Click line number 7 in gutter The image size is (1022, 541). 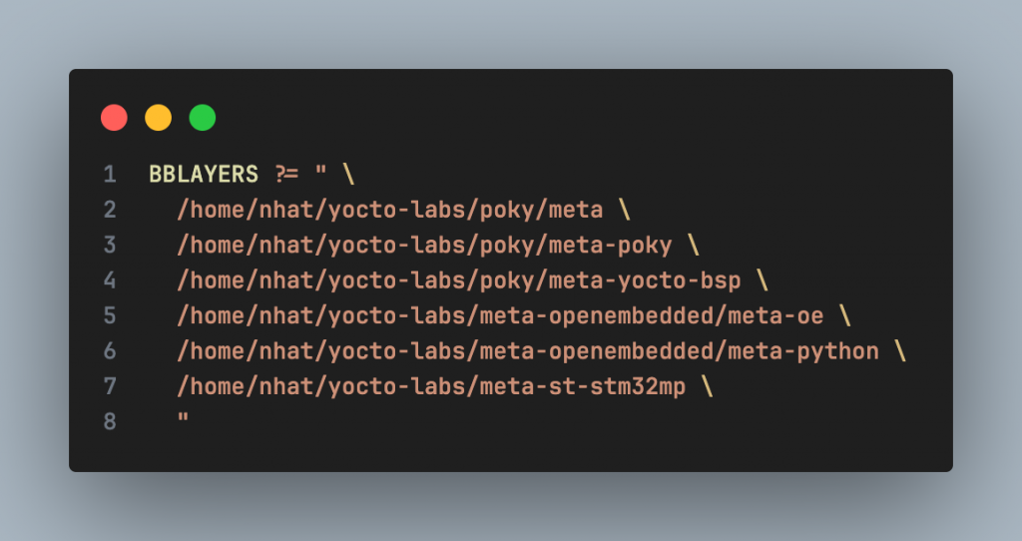click(109, 387)
